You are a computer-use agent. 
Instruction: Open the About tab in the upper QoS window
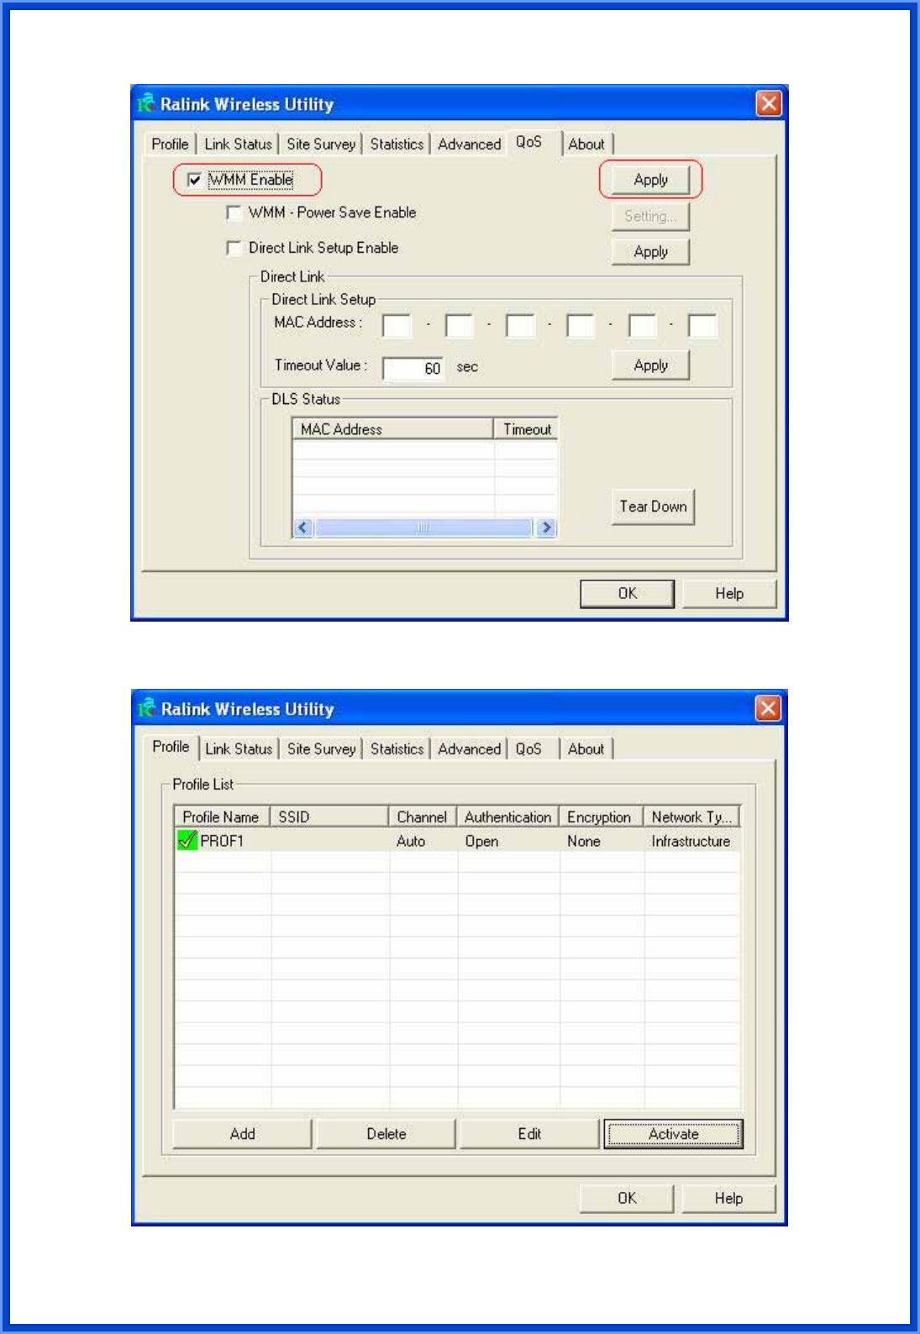[x=586, y=144]
